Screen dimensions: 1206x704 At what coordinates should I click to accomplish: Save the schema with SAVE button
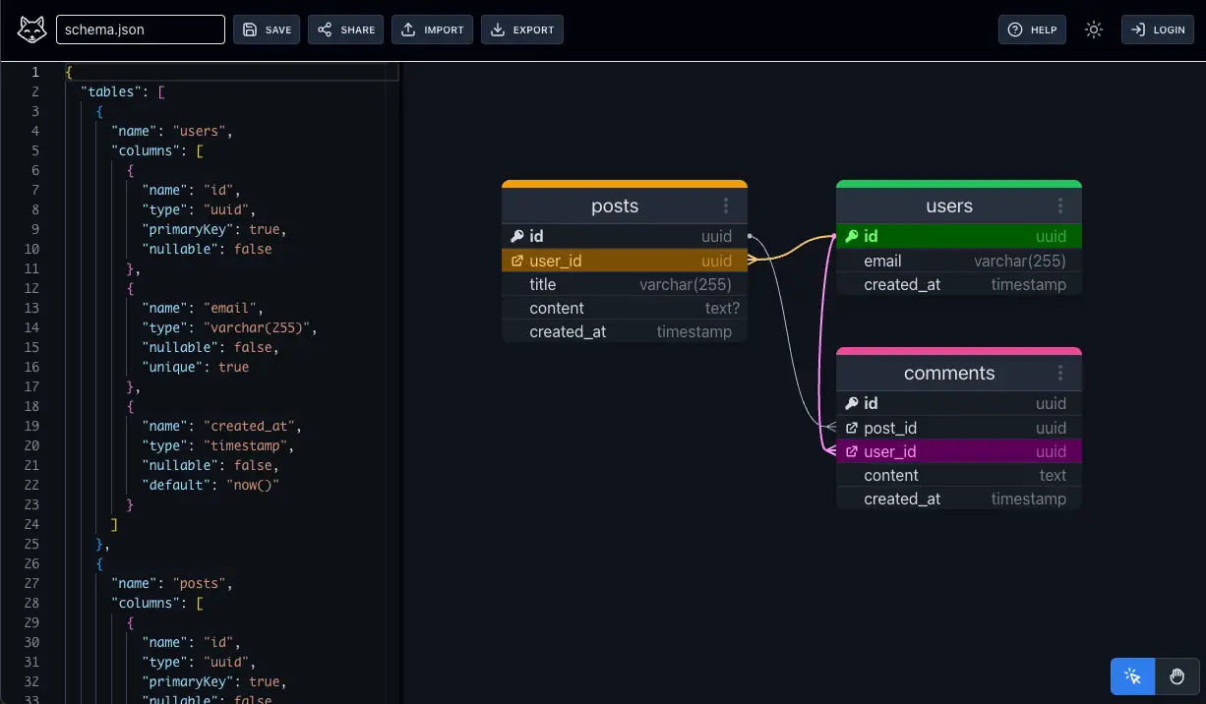click(x=267, y=29)
